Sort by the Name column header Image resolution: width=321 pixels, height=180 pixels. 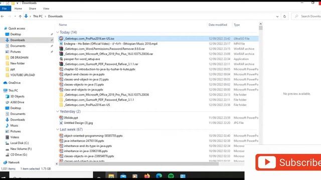tap(63, 24)
